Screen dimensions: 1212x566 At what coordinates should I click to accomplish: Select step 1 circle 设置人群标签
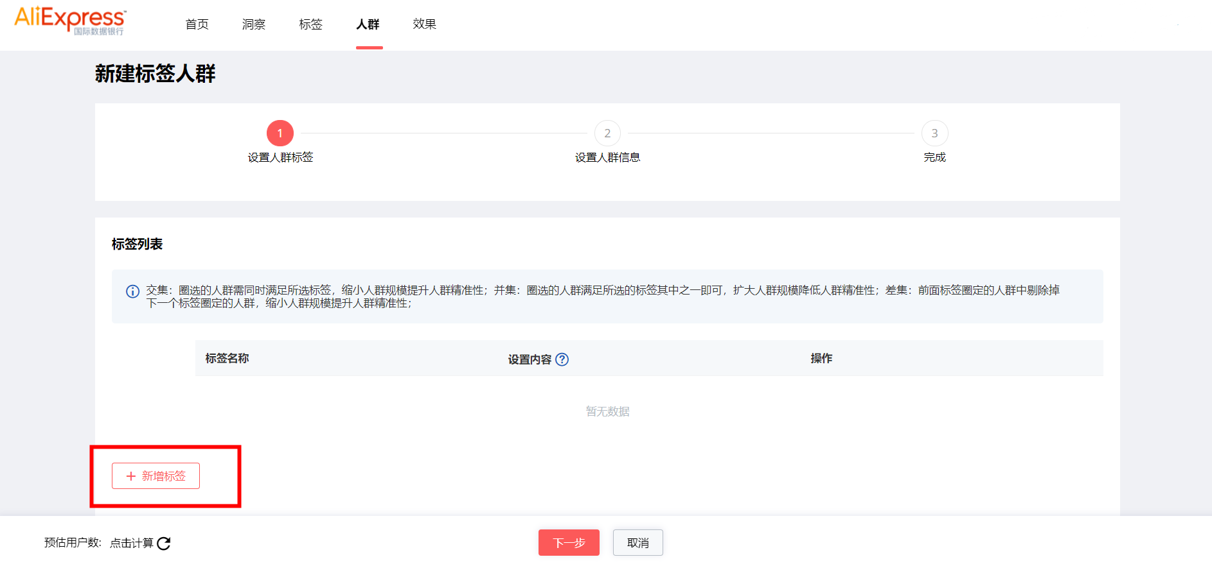pyautogui.click(x=280, y=133)
